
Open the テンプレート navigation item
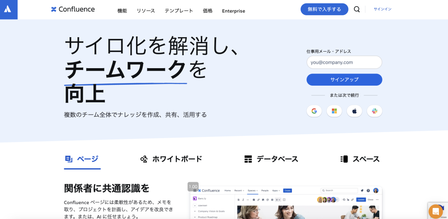point(179,11)
